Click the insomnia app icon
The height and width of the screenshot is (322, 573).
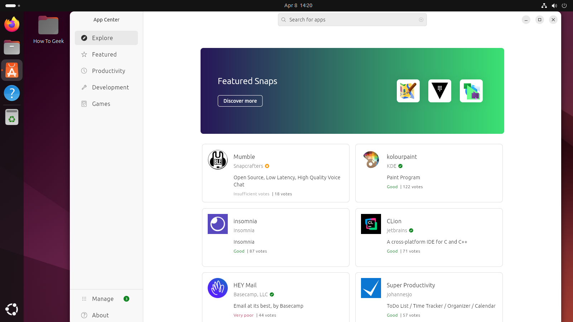pos(218,224)
